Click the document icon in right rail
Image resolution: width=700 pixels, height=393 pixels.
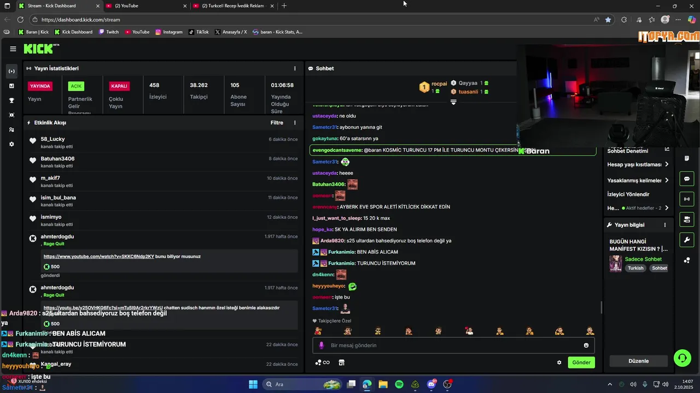coord(687,158)
